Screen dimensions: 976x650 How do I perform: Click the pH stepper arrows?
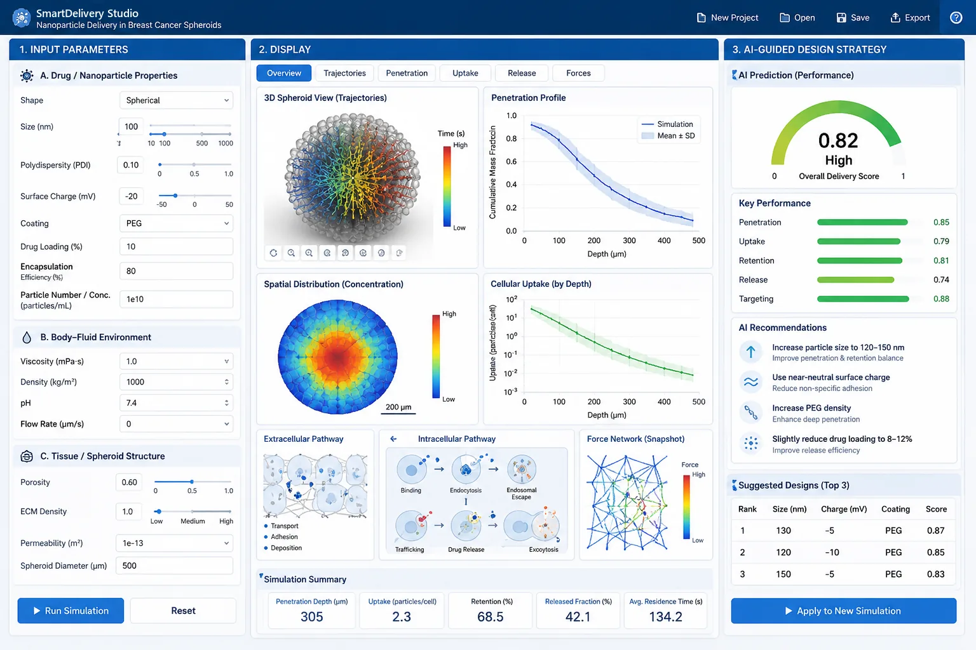pos(226,403)
